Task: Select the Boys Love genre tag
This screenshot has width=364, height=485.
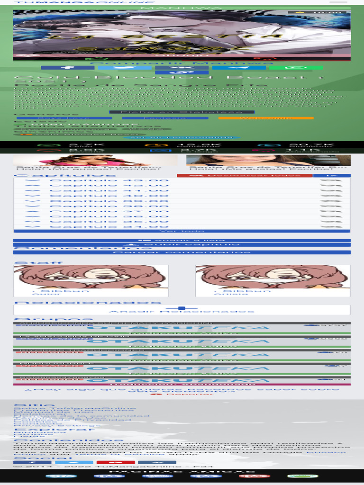Action: pyautogui.click(x=64, y=118)
